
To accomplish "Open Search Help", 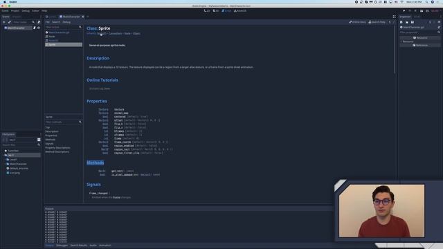I will coord(377,22).
